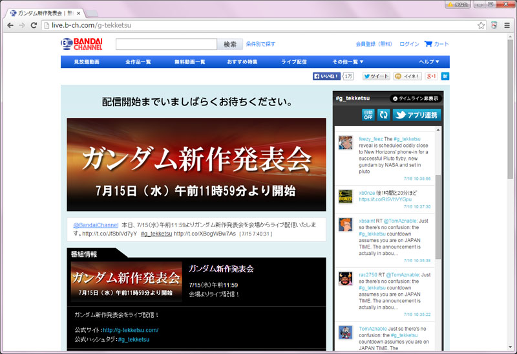Open rac2750's avatar in the timeline
This screenshot has width=517, height=354.
click(346, 278)
